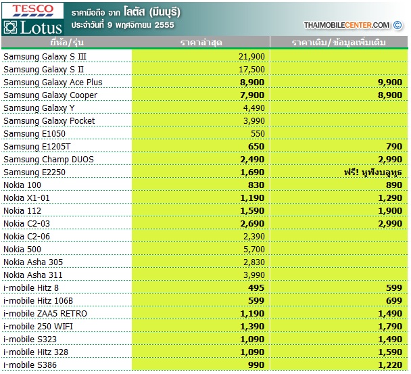
Task: Click the 17,500 price value
Action: coord(251,70)
